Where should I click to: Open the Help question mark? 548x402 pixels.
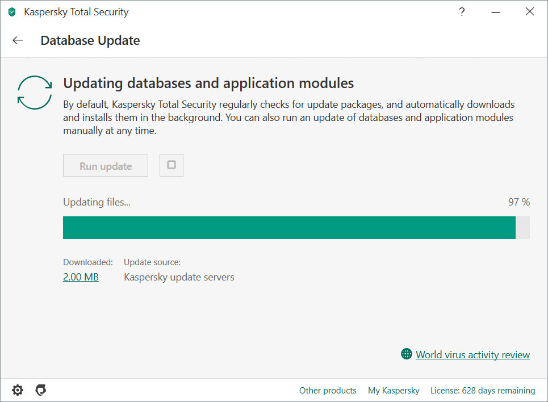point(462,12)
